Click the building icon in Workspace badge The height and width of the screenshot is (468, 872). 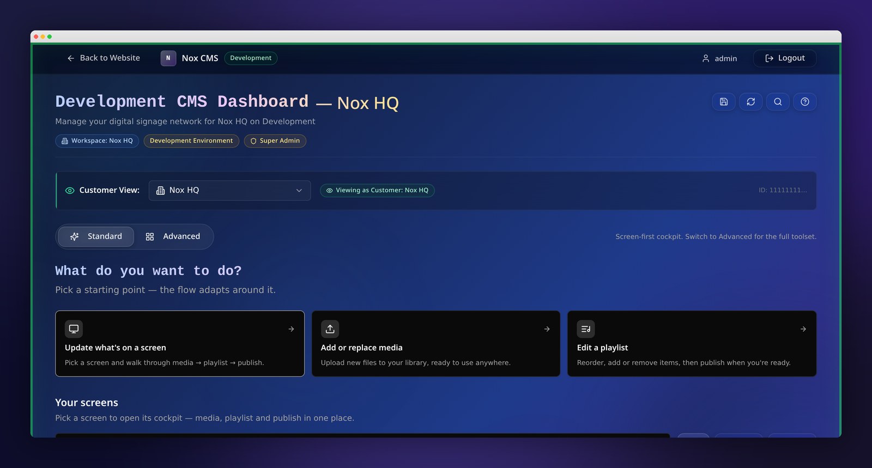65,141
